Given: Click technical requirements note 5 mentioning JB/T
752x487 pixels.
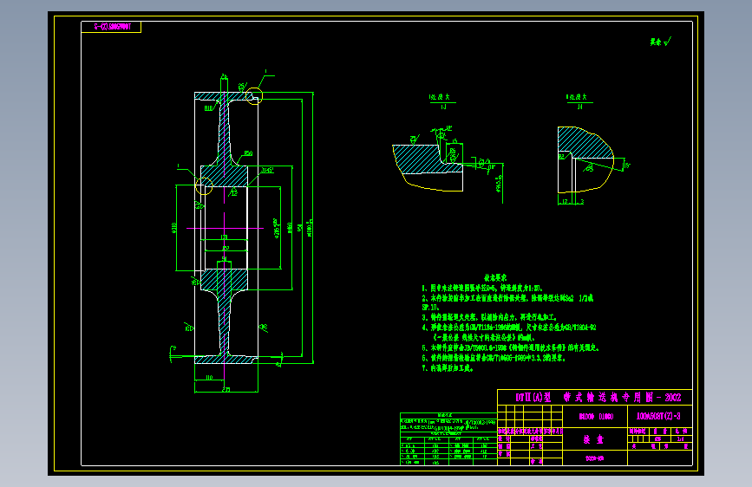Looking at the screenshot, I should click(x=510, y=347).
